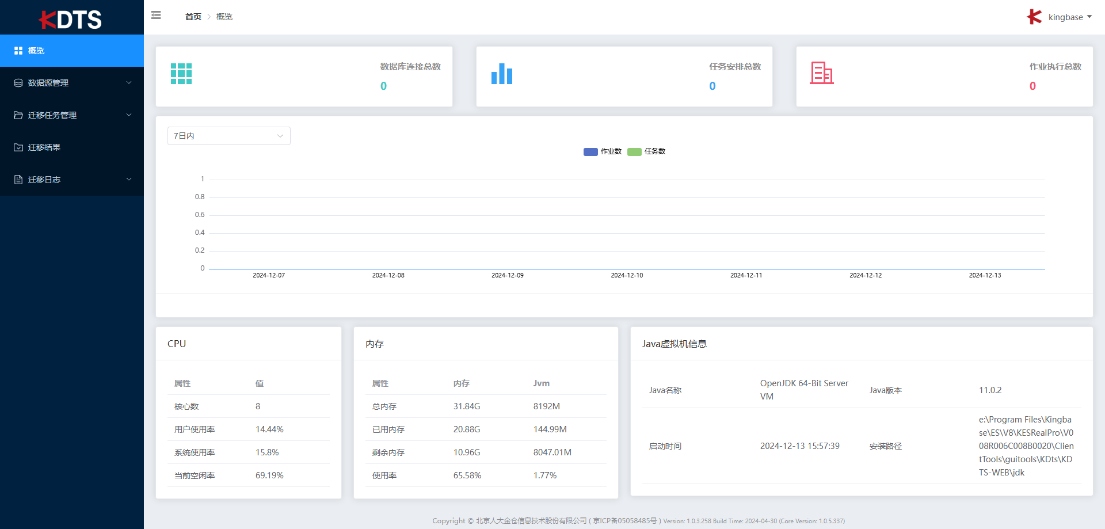Select 概览 in the sidebar menu

[x=36, y=51]
